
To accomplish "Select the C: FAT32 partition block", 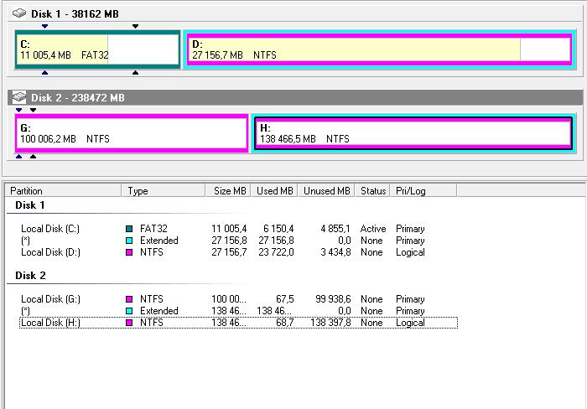I will coord(97,49).
